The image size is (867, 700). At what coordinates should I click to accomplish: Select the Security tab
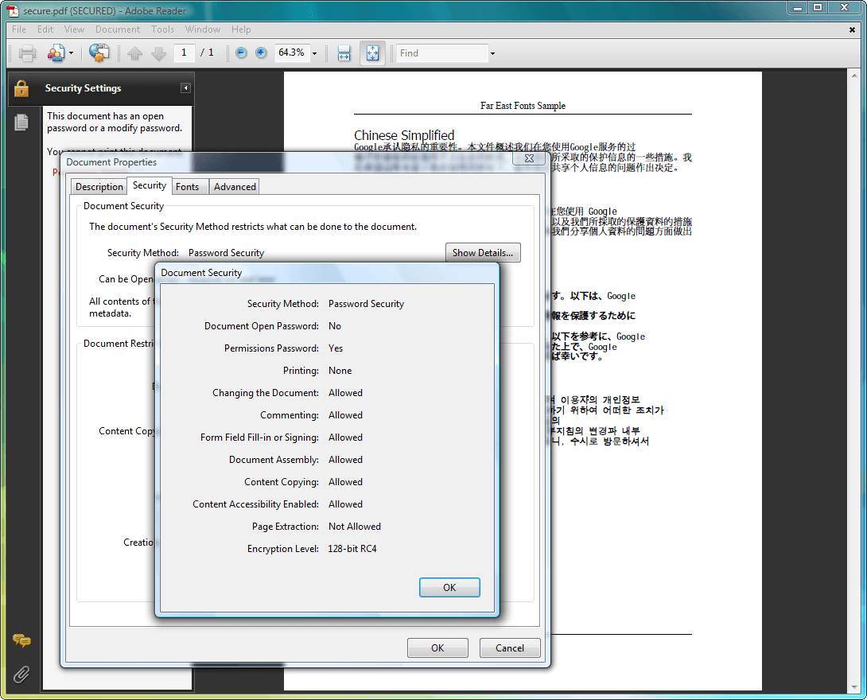[x=150, y=186]
